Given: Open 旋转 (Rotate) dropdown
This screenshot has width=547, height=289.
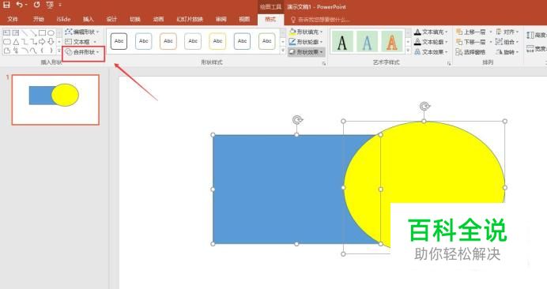Looking at the screenshot, I should point(507,52).
